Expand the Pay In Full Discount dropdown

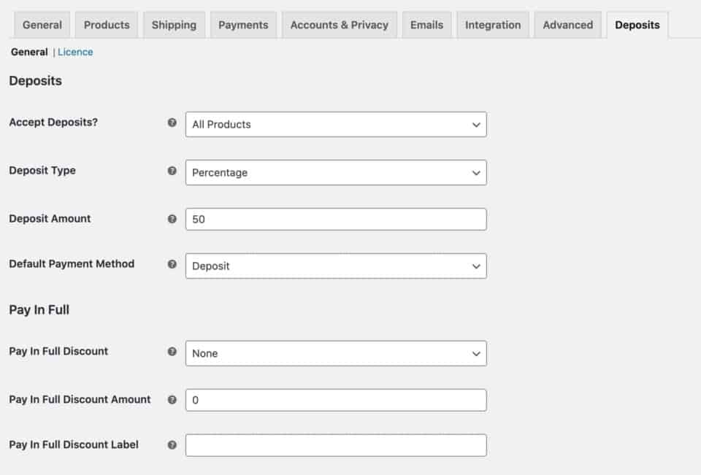pos(336,353)
